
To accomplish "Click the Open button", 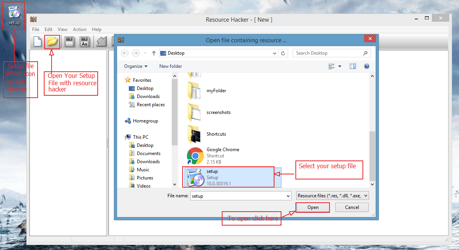I will pyautogui.click(x=312, y=207).
